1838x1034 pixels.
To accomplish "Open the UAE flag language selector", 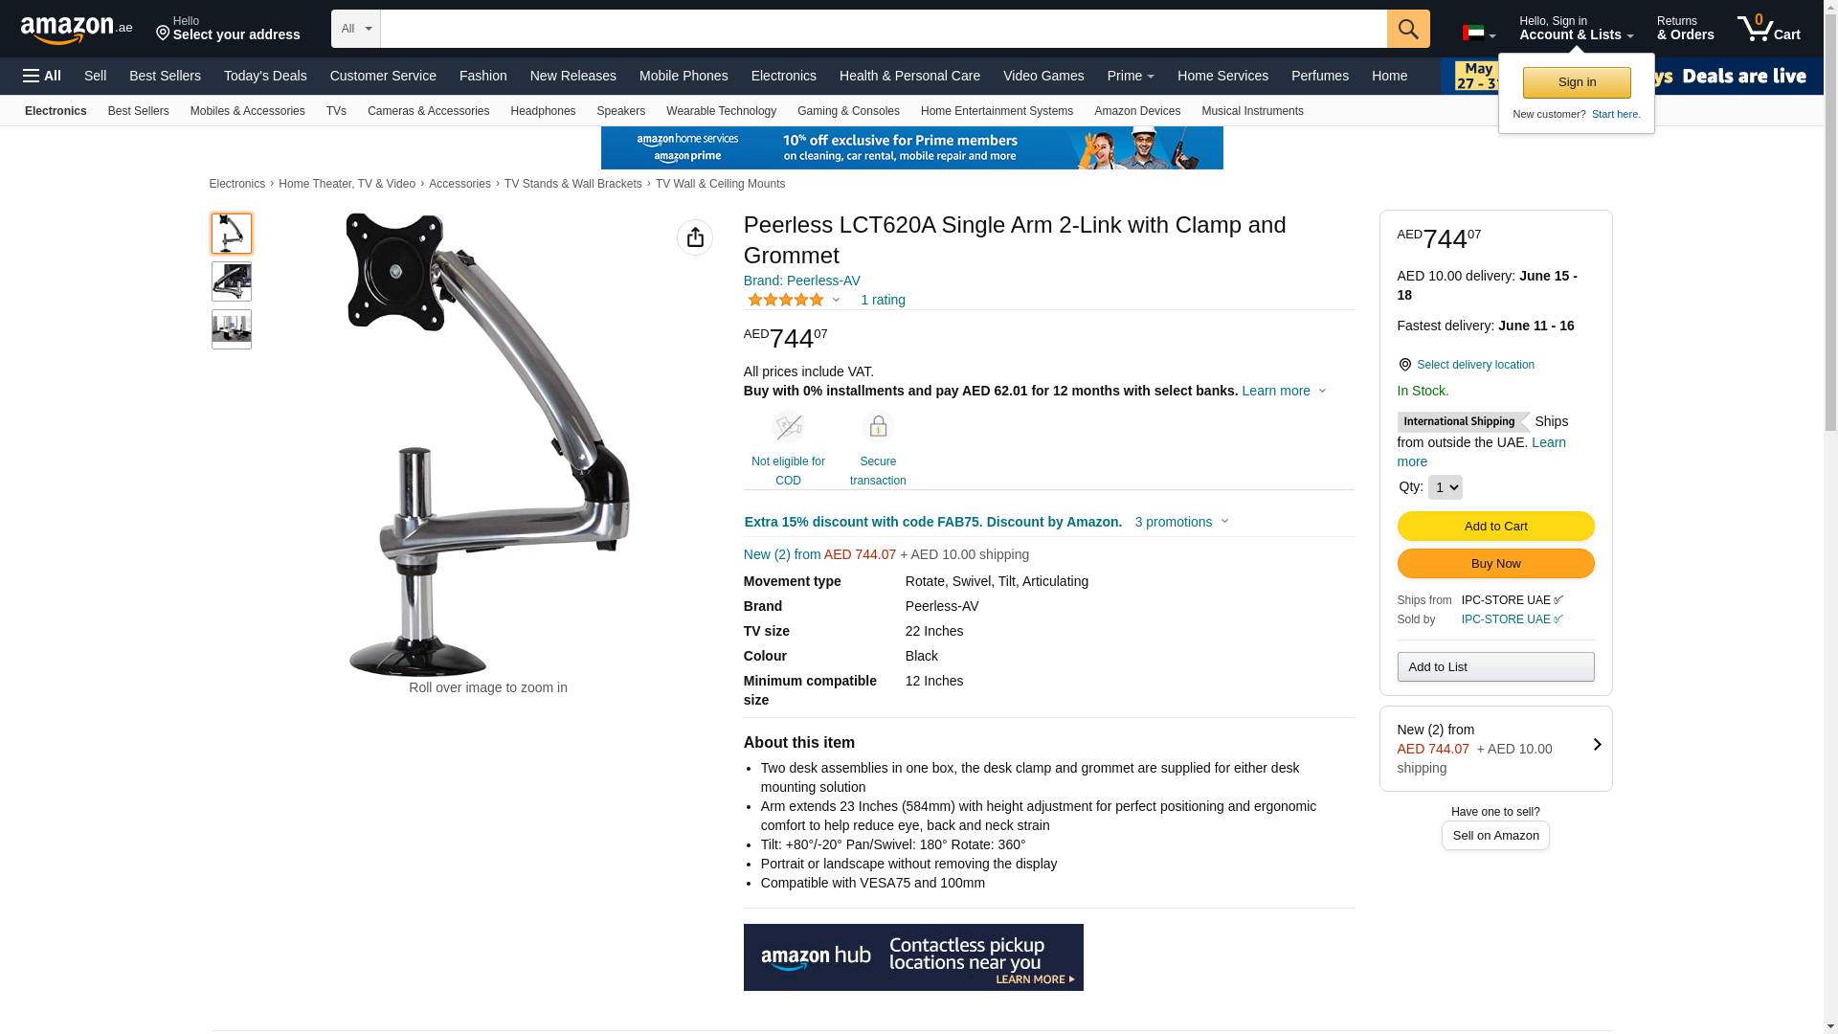I will tap(1479, 34).
